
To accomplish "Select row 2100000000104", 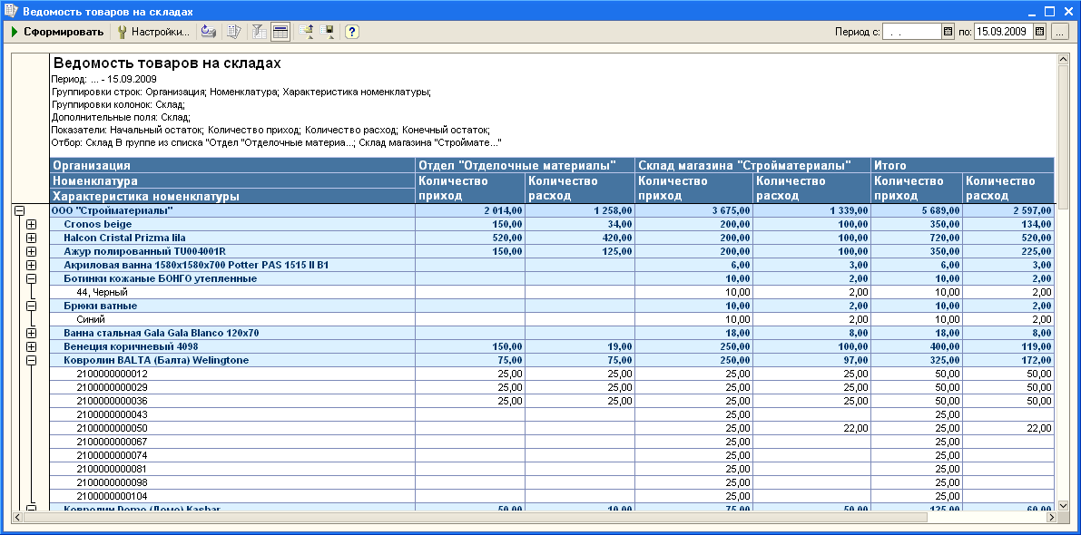I will tap(552, 496).
